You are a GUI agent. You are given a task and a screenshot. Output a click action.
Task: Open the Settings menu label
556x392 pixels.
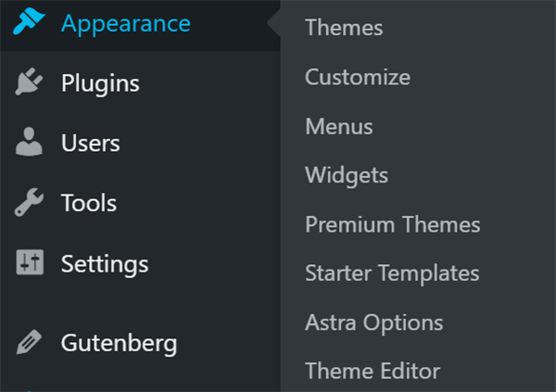pyautogui.click(x=105, y=265)
